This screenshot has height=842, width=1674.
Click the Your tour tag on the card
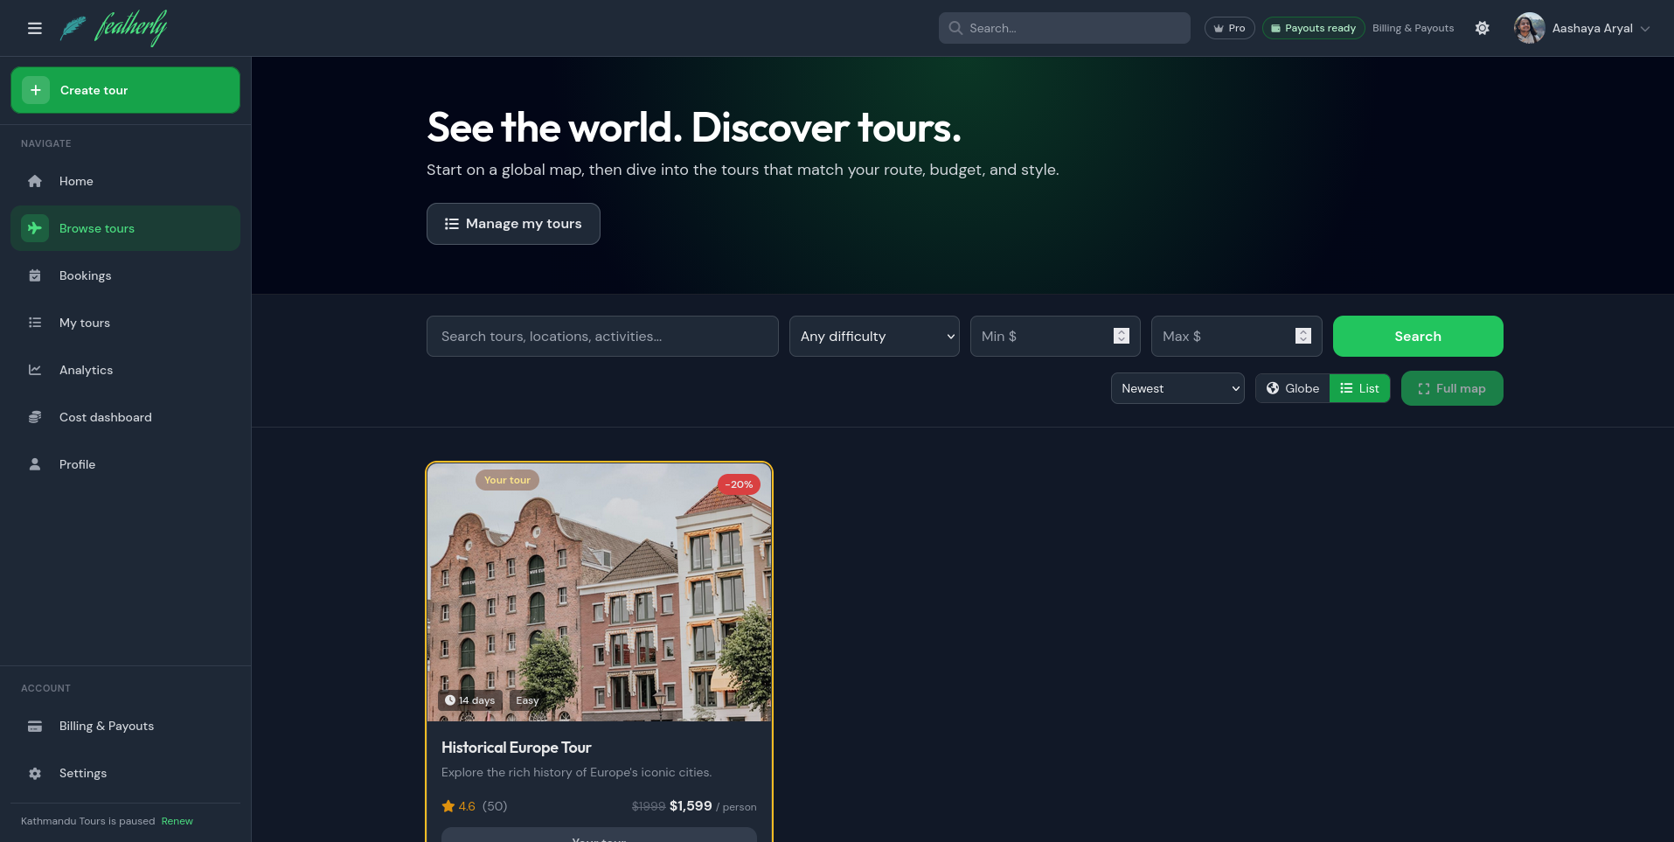coord(507,480)
